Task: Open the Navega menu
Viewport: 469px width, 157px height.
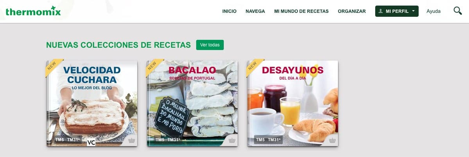Action: tap(255, 11)
